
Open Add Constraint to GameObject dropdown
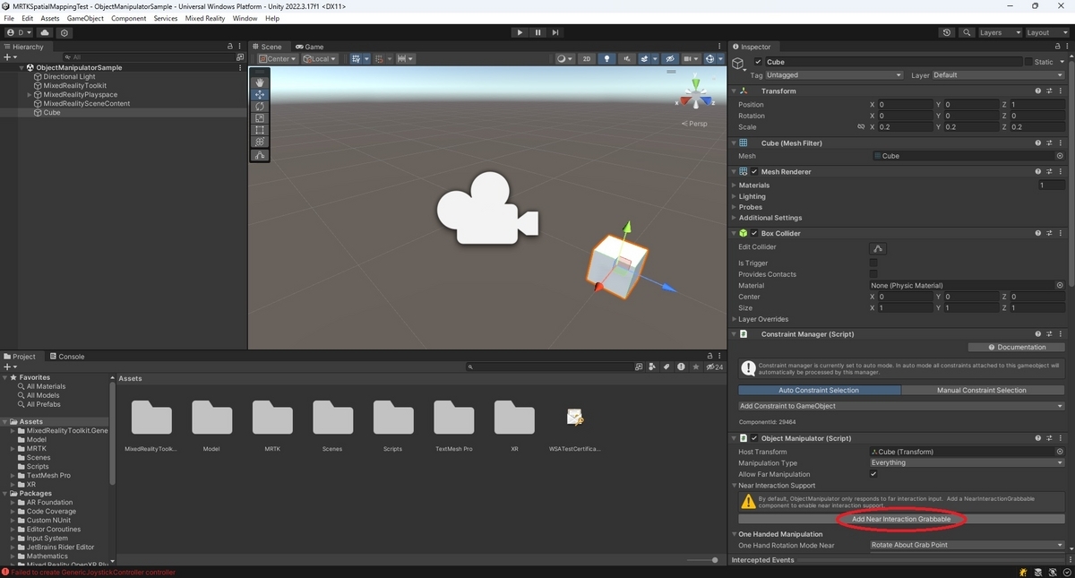(x=901, y=406)
